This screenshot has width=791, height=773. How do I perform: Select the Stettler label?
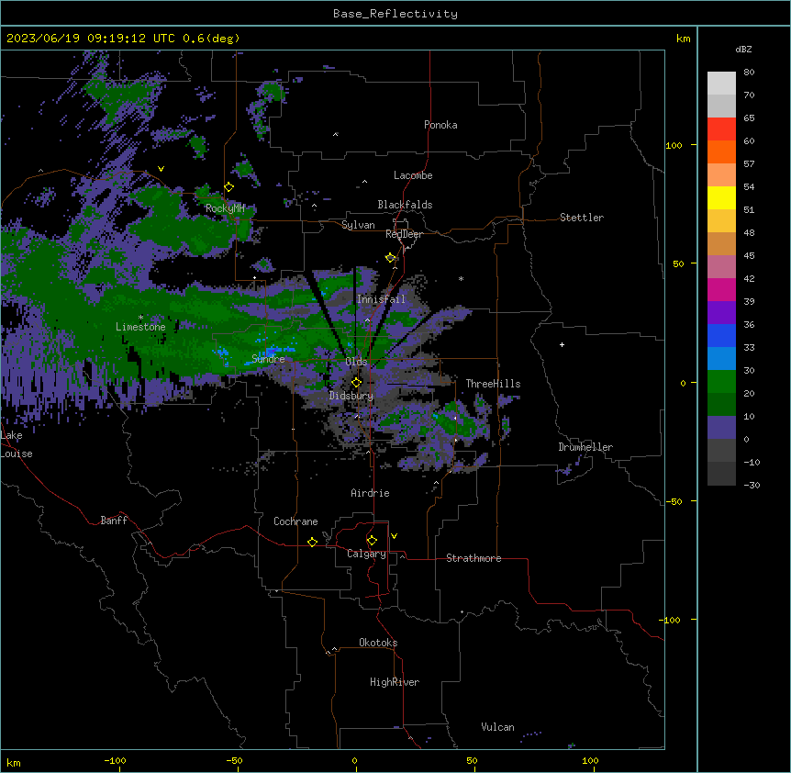(582, 218)
